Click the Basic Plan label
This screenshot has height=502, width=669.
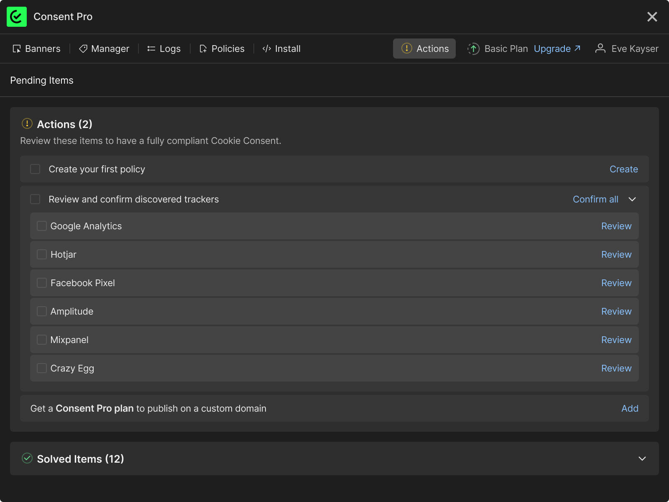point(506,49)
